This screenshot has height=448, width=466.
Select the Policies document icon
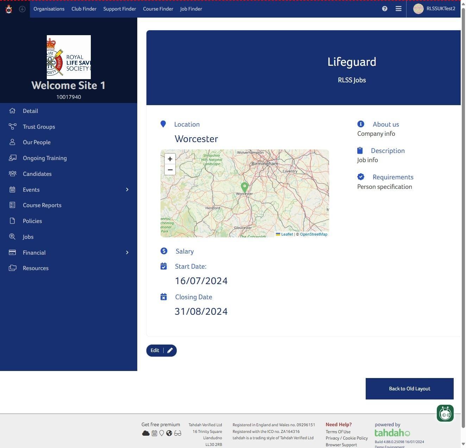coord(13,221)
